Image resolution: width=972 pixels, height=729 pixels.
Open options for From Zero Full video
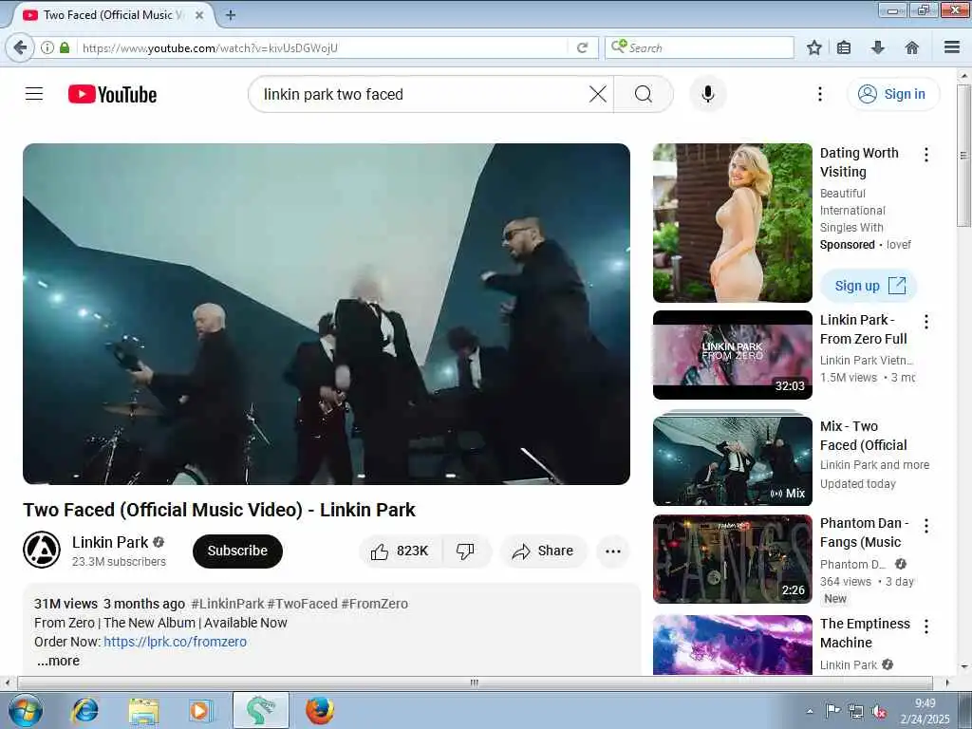(x=926, y=322)
